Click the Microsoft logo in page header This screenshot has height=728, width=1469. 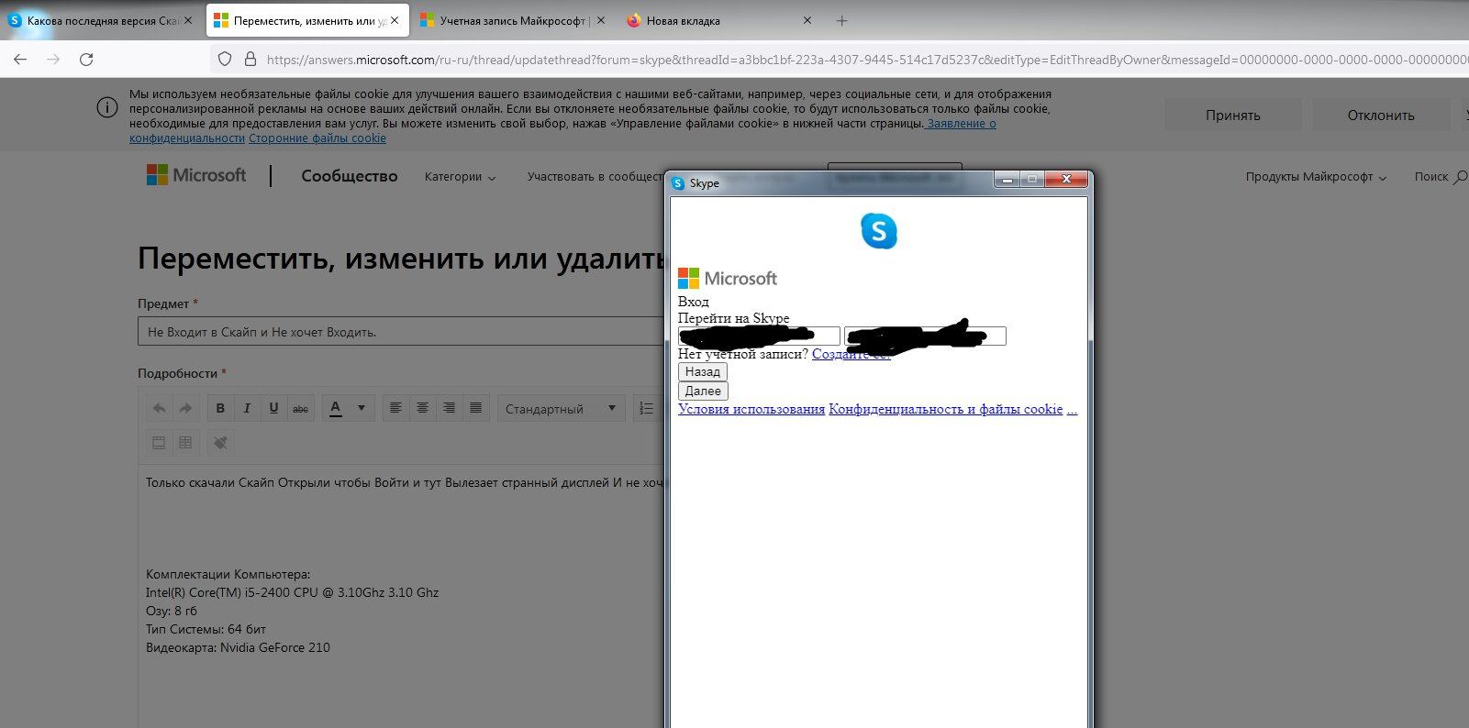[196, 175]
